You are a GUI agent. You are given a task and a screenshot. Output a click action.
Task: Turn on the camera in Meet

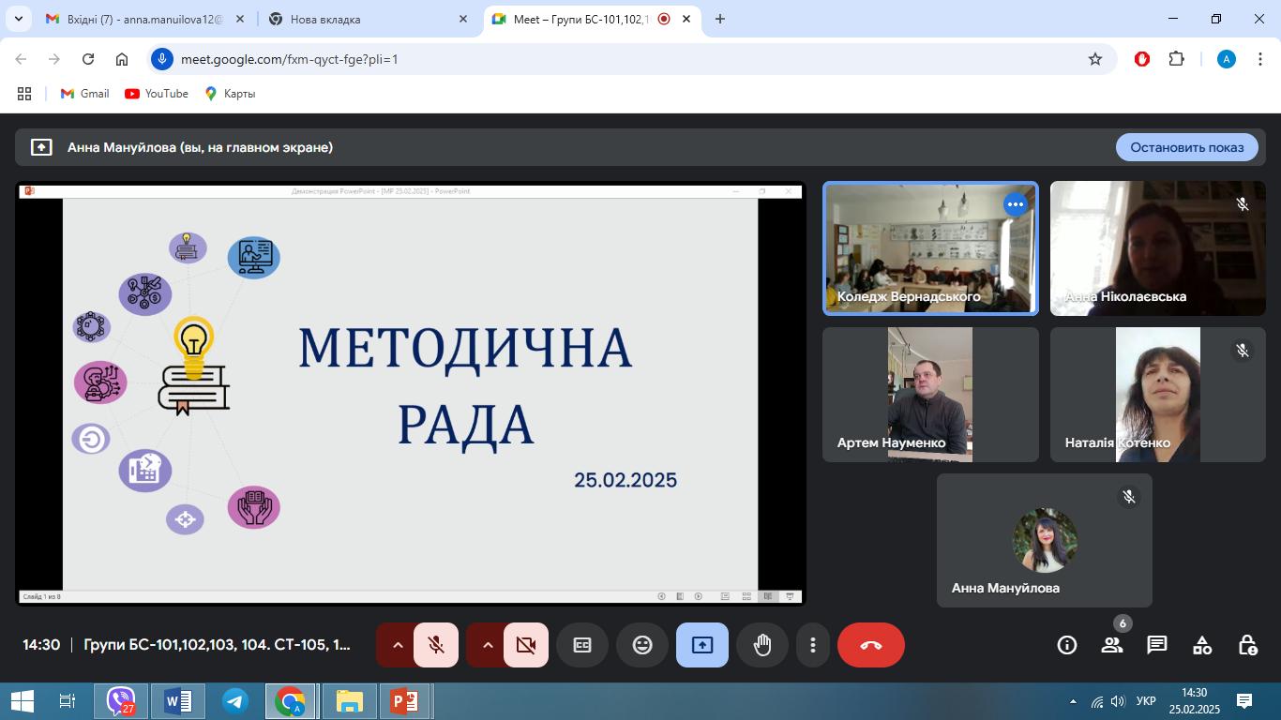pos(526,645)
